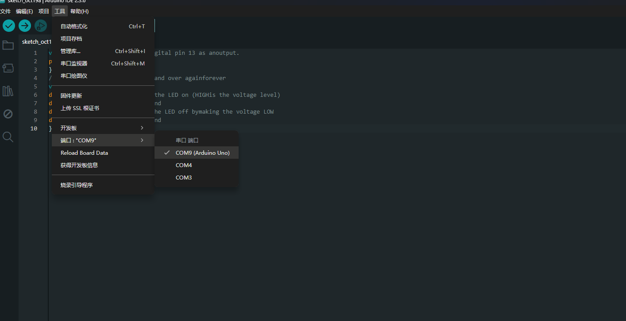Click code text 'digital pin 13 as anoutput.'
This screenshot has height=321, width=626.
tap(197, 53)
